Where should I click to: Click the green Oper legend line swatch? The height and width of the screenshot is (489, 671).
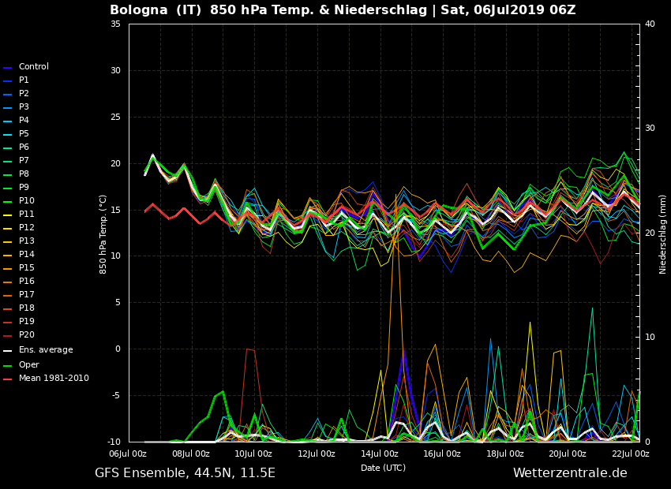8,365
